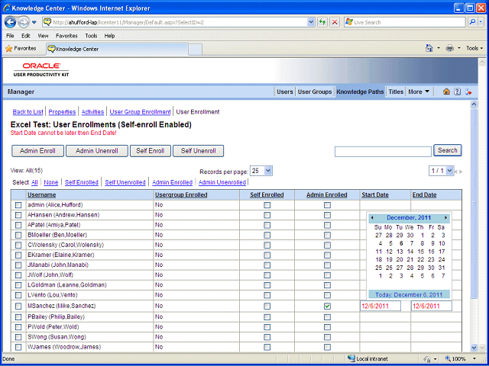Go to next month in calendar
The height and width of the screenshot is (366, 489).
446,217
